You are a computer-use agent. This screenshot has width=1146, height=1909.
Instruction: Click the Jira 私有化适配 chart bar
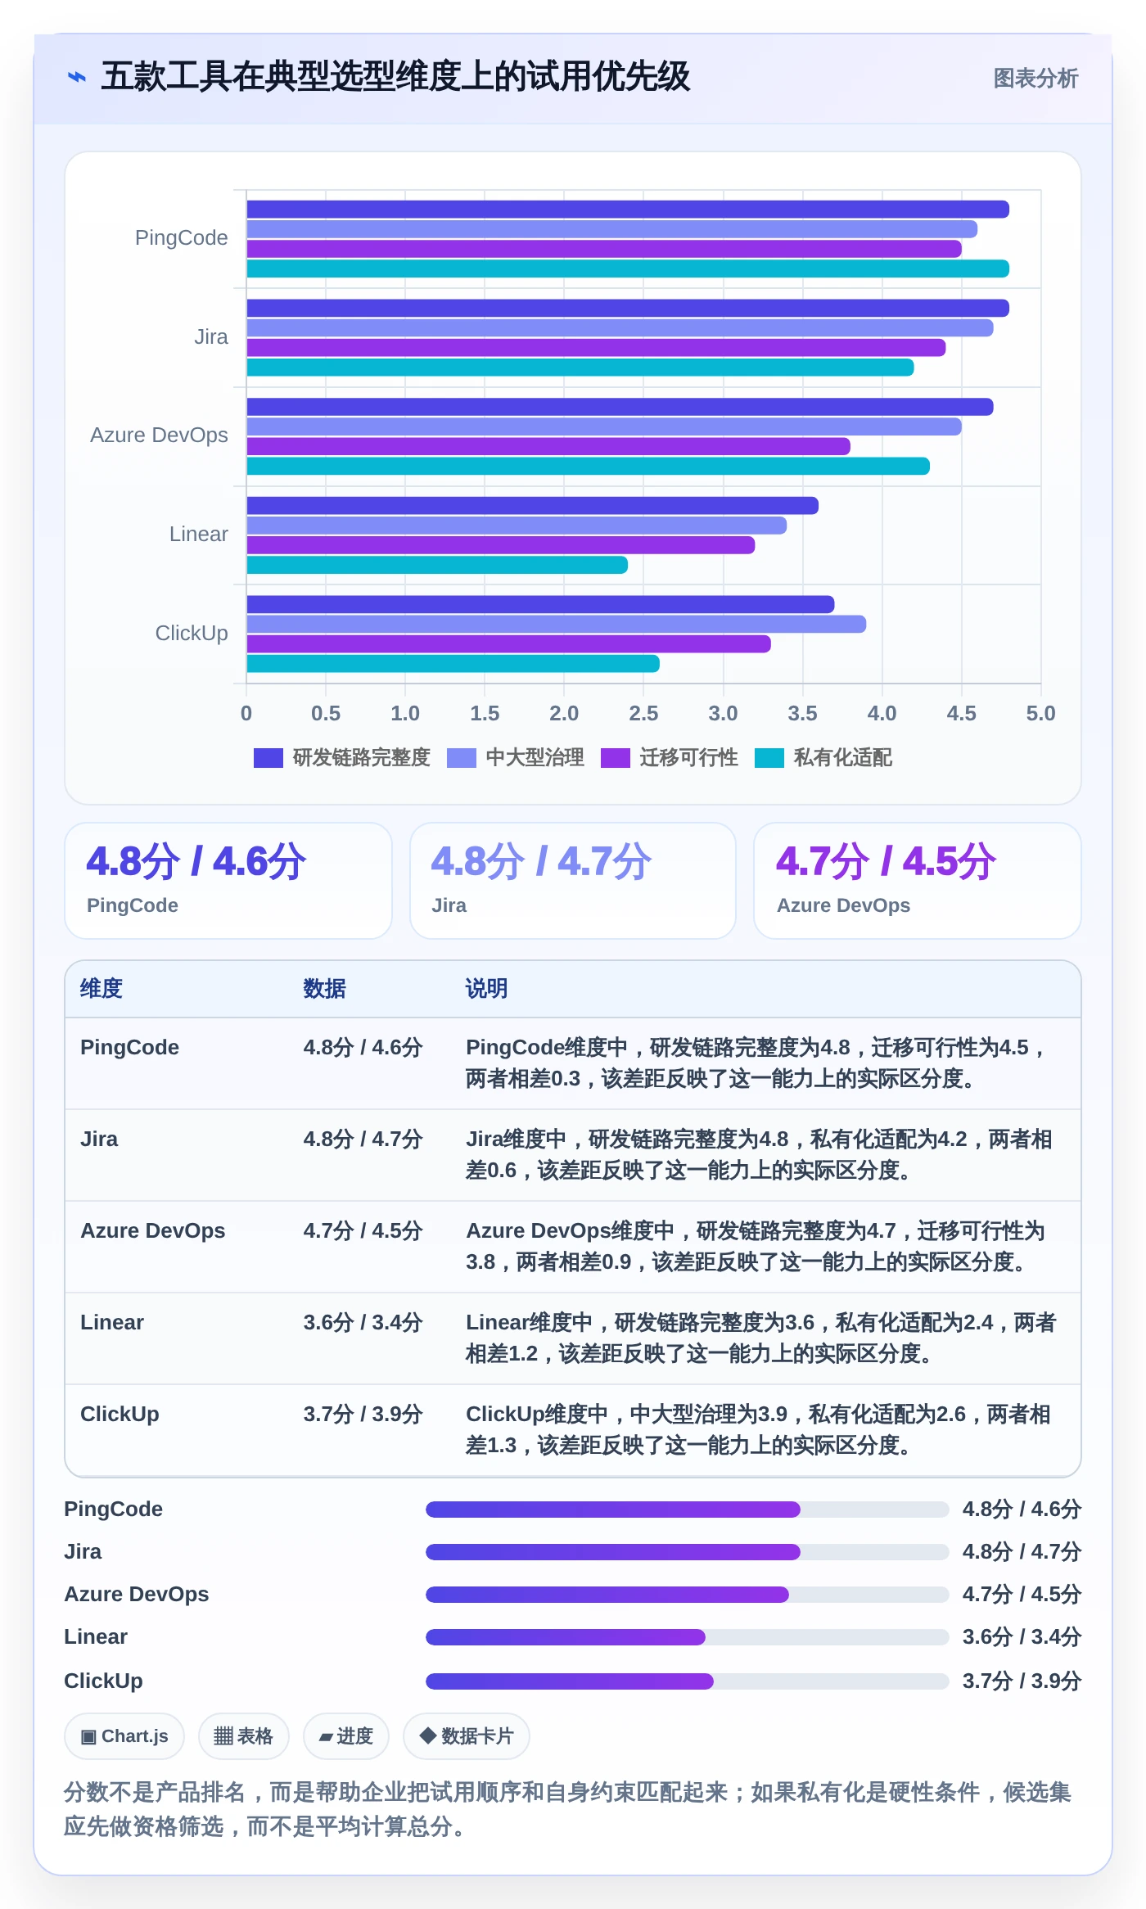coord(580,368)
